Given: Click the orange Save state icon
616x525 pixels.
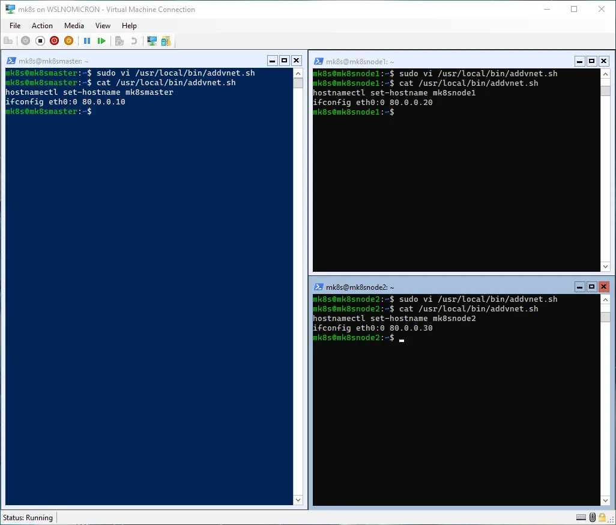Looking at the screenshot, I should (69, 41).
